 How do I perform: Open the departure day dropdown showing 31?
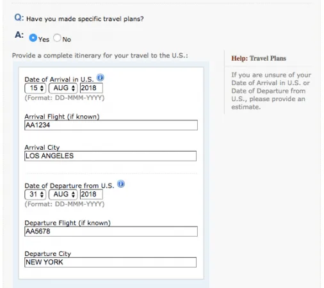click(35, 195)
